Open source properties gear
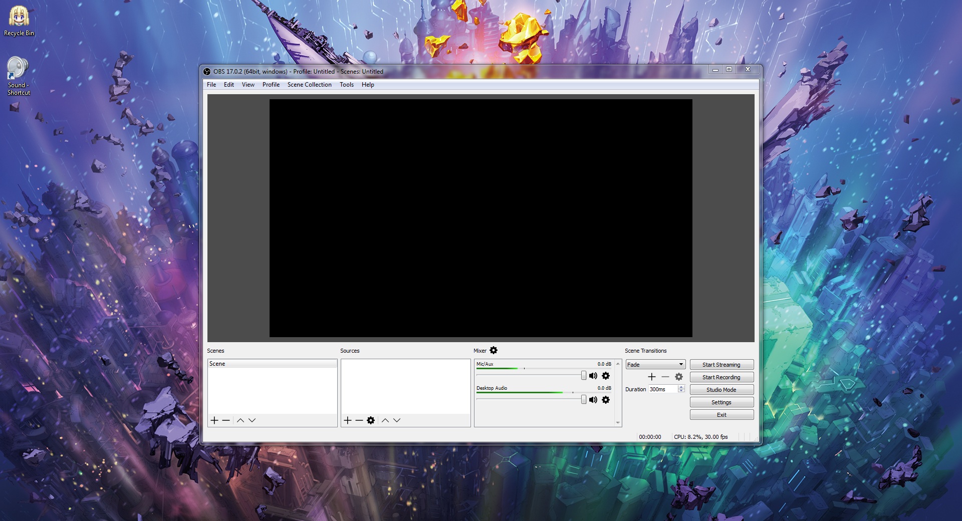 coord(371,420)
